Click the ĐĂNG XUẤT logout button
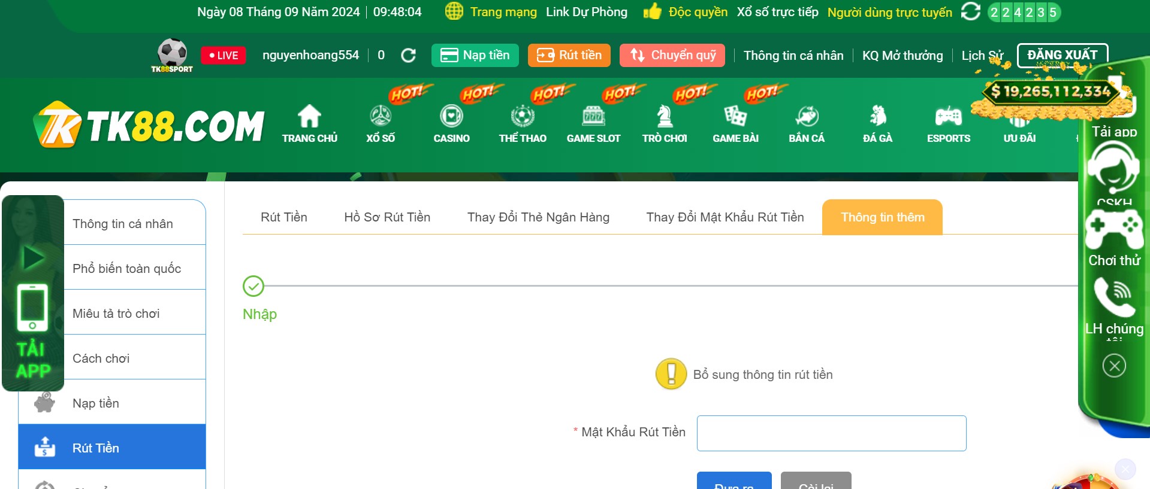Screen dimensions: 1150x489 pyautogui.click(x=1063, y=55)
